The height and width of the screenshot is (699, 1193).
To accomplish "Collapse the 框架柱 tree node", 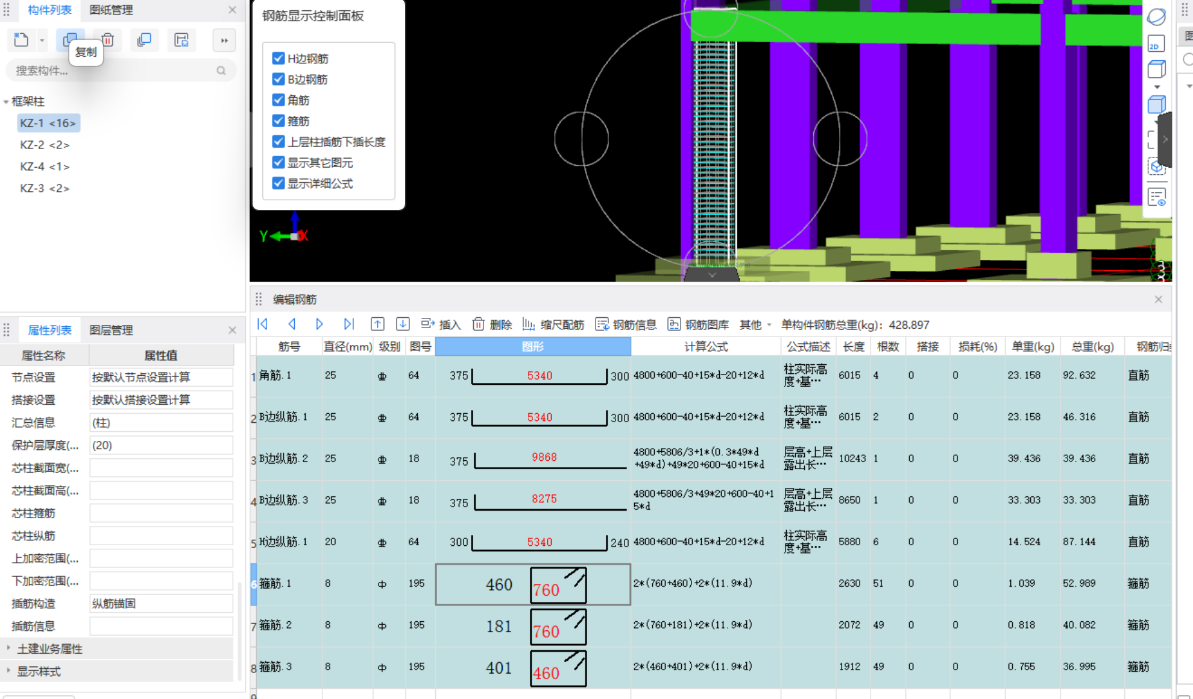I will pyautogui.click(x=6, y=101).
